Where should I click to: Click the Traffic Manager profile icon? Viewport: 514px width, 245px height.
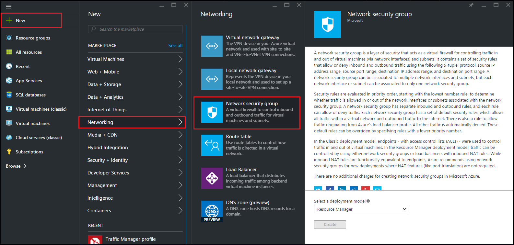[x=95, y=240]
